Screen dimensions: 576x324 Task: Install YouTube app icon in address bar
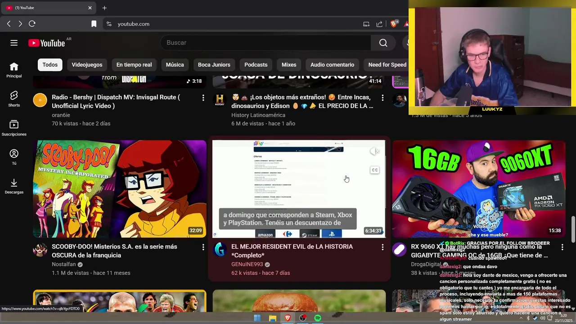point(366,24)
